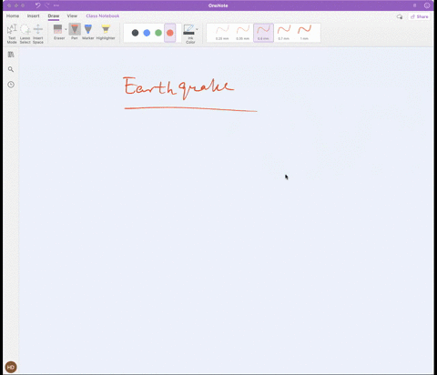Click the Undo arrow in title bar
437x375 pixels.
38,5
